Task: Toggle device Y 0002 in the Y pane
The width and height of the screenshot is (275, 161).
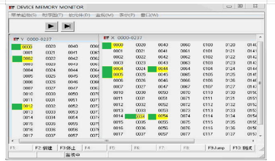Action: point(28,58)
